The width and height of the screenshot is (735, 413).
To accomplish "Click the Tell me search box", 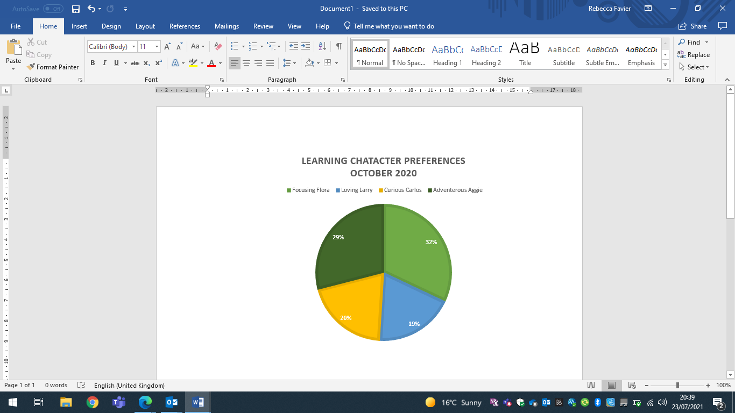I will point(393,26).
